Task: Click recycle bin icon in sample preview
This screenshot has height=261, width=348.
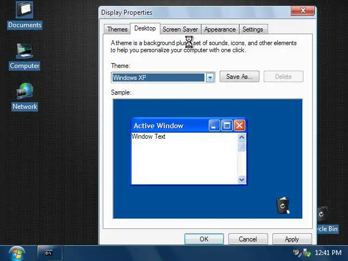Action: (x=283, y=206)
